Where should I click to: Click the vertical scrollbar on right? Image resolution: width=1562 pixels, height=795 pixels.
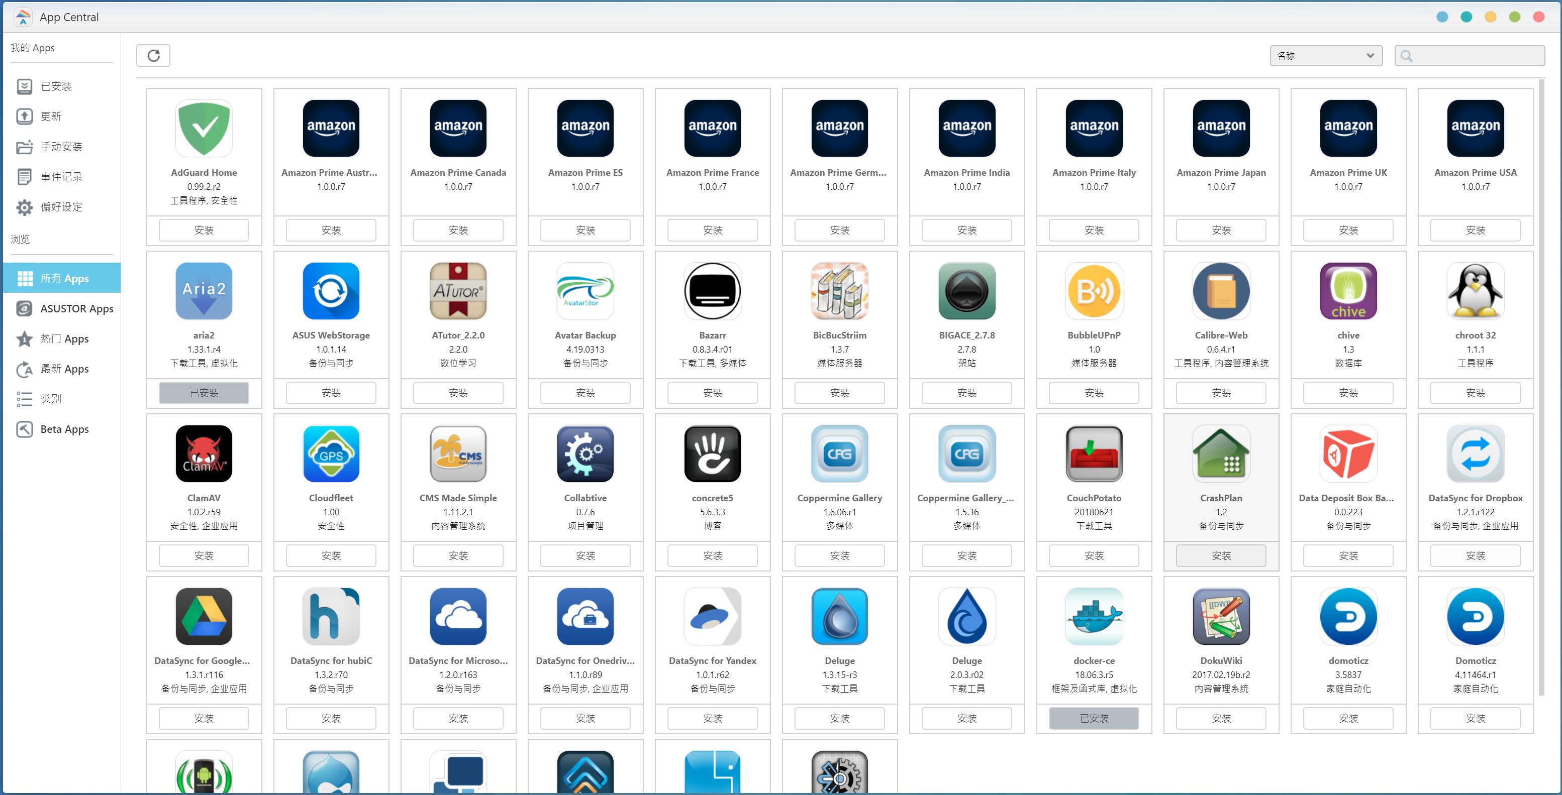point(1541,388)
